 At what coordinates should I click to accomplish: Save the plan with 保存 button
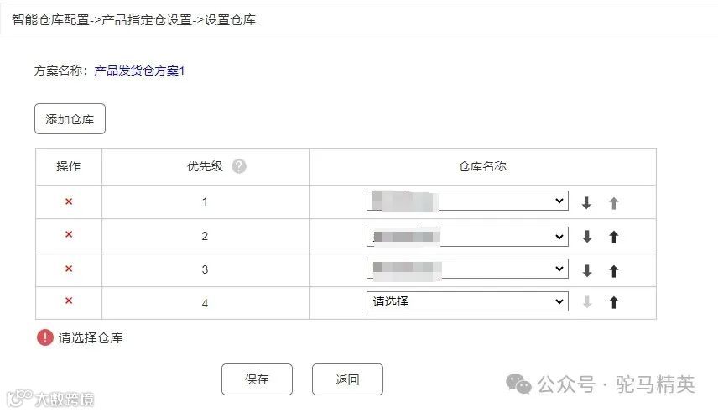pos(257,379)
